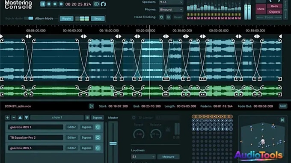Toggle Ripple editing mode
The image size is (291, 163).
click(x=66, y=18)
